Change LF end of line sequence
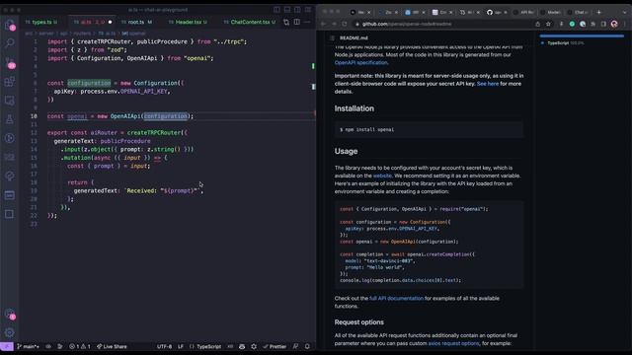 [x=180, y=346]
